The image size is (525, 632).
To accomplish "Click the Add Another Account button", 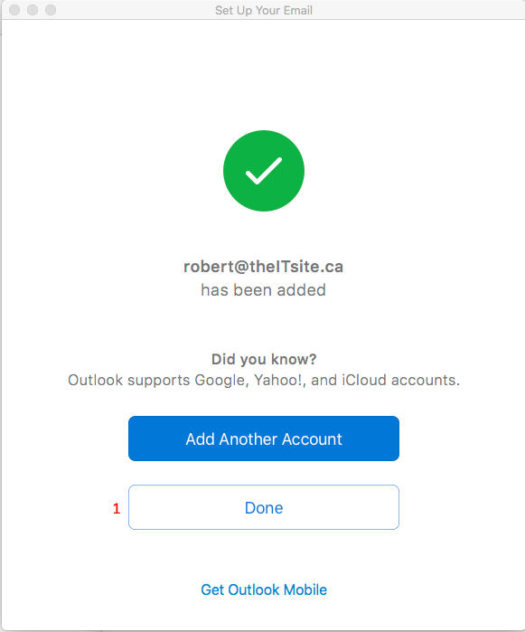I will [x=264, y=439].
